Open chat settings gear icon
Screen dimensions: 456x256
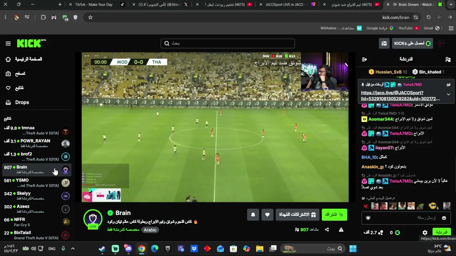pyautogui.click(x=425, y=233)
